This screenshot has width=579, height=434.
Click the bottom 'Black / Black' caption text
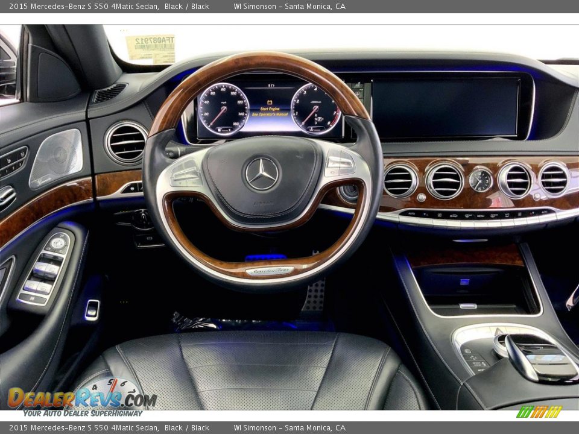[187, 428]
